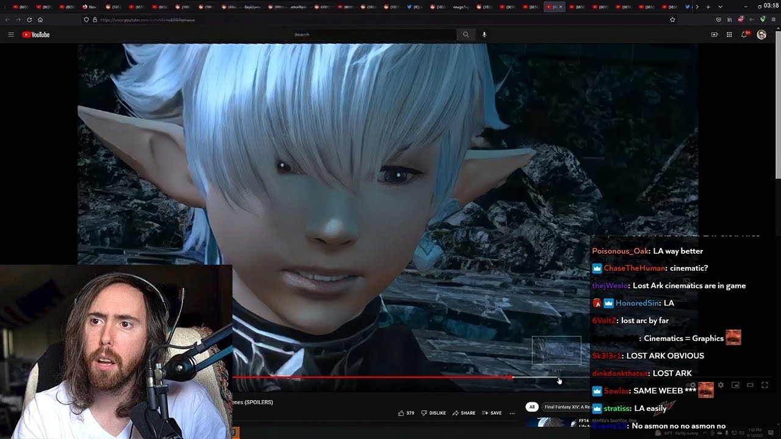Image resolution: width=781 pixels, height=439 pixels.
Task: Switch the video to miniplayer mode
Action: pyautogui.click(x=735, y=385)
